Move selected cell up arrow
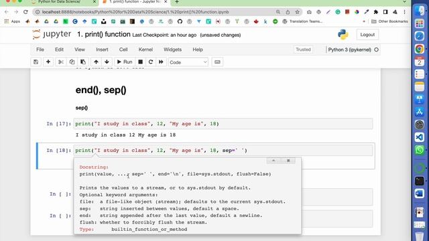The width and height of the screenshot is (429, 241). (x=96, y=62)
